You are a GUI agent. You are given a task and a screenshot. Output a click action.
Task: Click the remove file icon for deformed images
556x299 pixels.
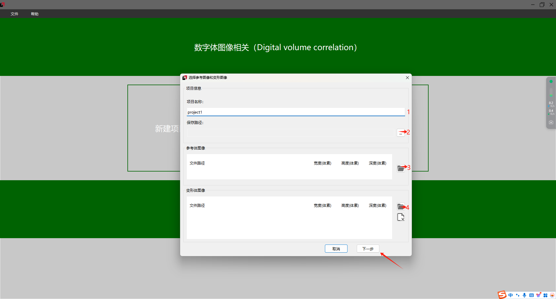coord(400,217)
